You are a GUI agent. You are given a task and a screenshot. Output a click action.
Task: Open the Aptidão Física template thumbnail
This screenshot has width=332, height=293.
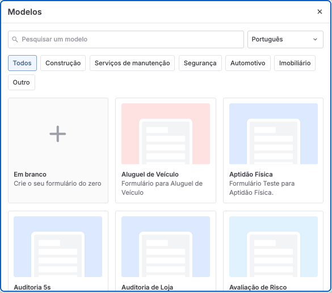(x=274, y=133)
